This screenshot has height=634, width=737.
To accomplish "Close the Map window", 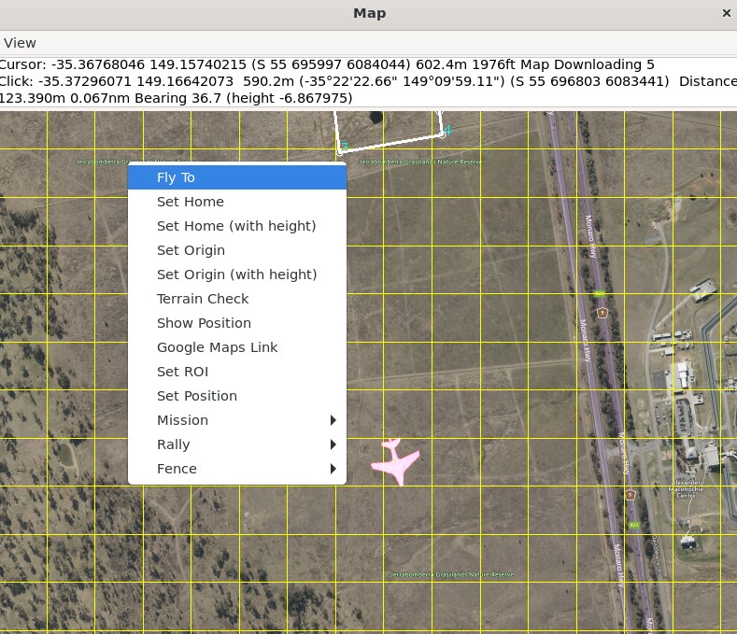I will (726, 13).
